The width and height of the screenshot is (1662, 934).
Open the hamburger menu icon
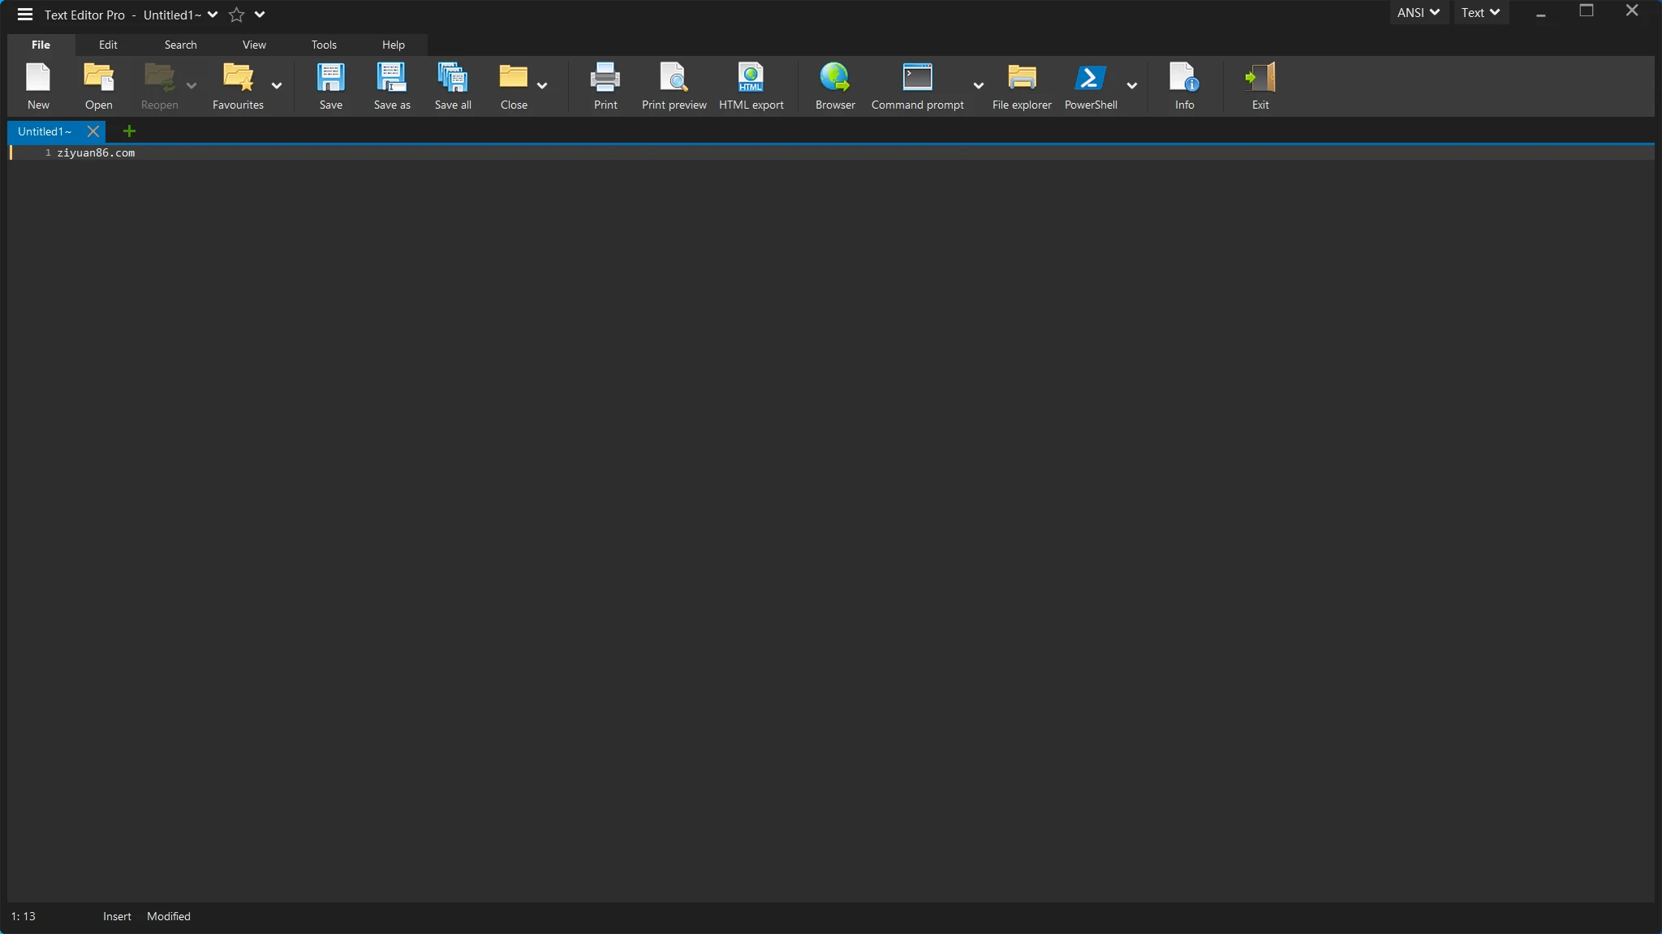click(x=24, y=14)
